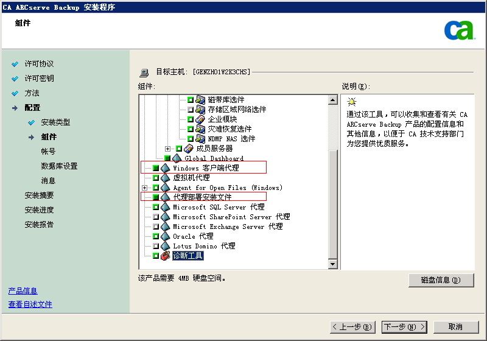This screenshot has width=487, height=341.
Task: Toggle the Windows 客户端代理 checkbox
Action: [156, 168]
